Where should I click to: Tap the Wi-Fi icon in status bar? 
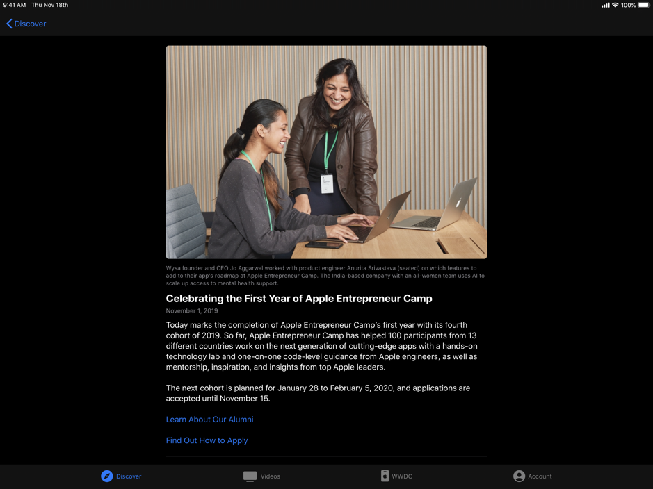(615, 5)
